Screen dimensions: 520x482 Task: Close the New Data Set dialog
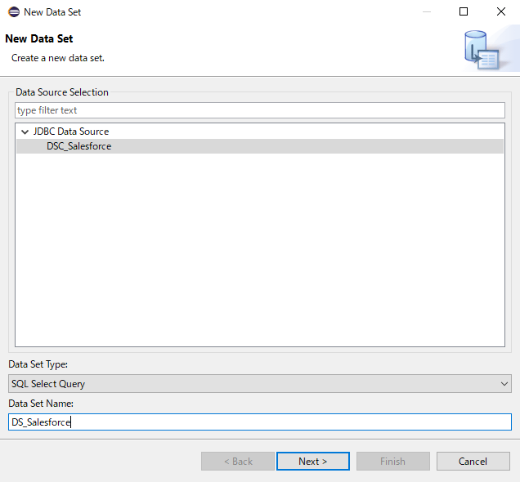(x=500, y=12)
